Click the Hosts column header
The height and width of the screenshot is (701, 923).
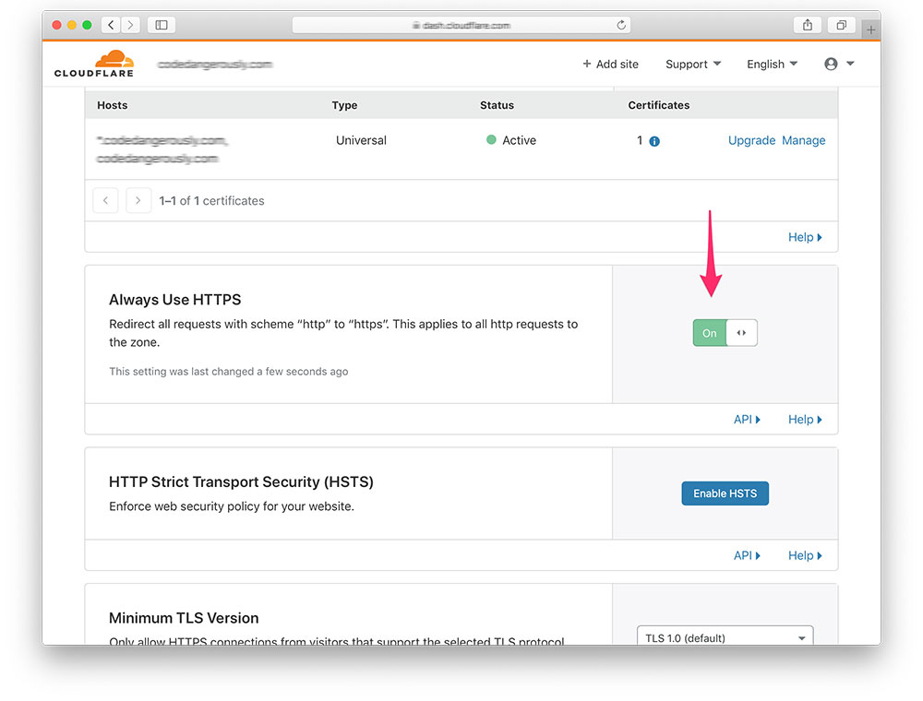click(x=112, y=105)
